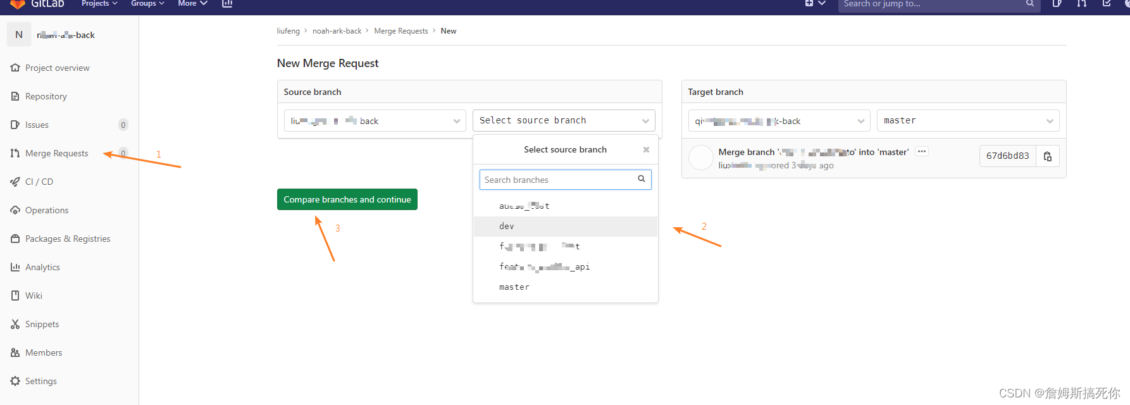Click the commit author avatar
Screen dimensions: 1130x405
pos(701,158)
